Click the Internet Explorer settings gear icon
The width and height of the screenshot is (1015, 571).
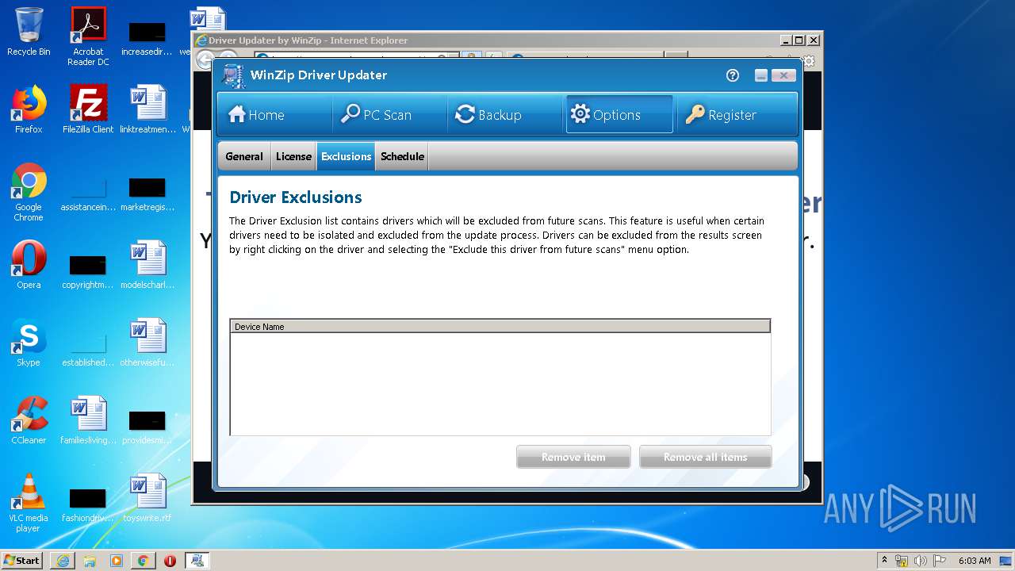[809, 61]
